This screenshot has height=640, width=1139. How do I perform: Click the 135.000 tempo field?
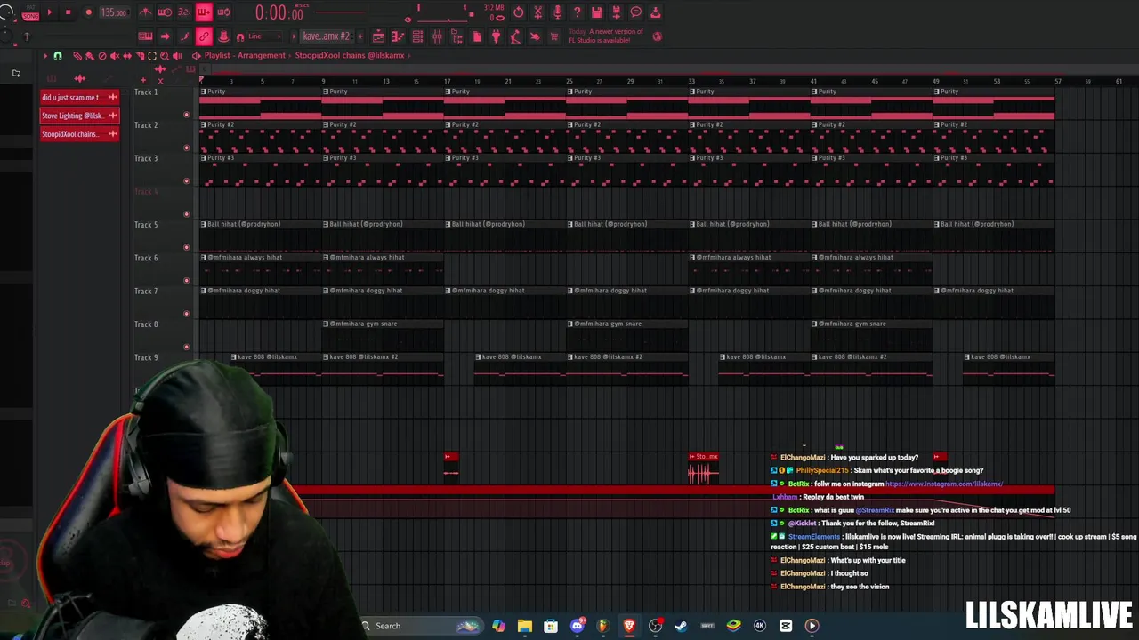point(115,12)
